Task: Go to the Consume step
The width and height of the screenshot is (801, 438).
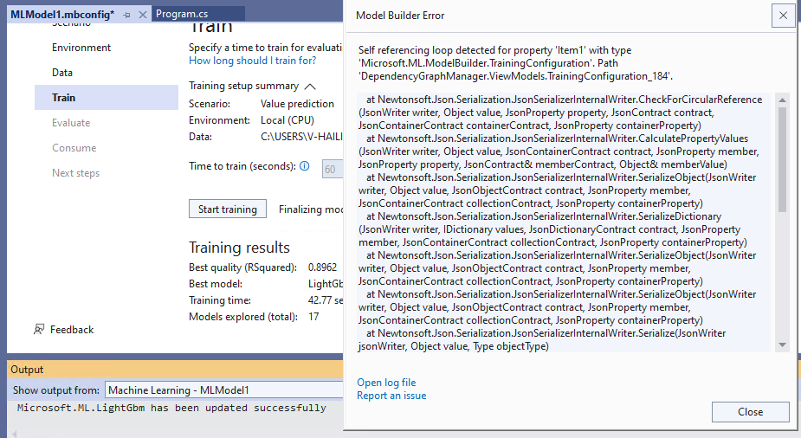Action: click(74, 147)
